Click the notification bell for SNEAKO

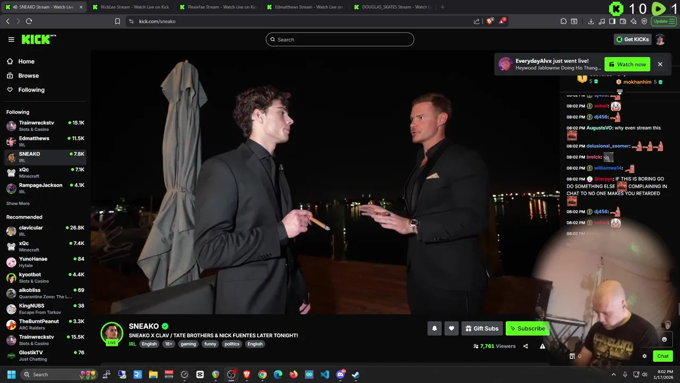click(x=434, y=328)
